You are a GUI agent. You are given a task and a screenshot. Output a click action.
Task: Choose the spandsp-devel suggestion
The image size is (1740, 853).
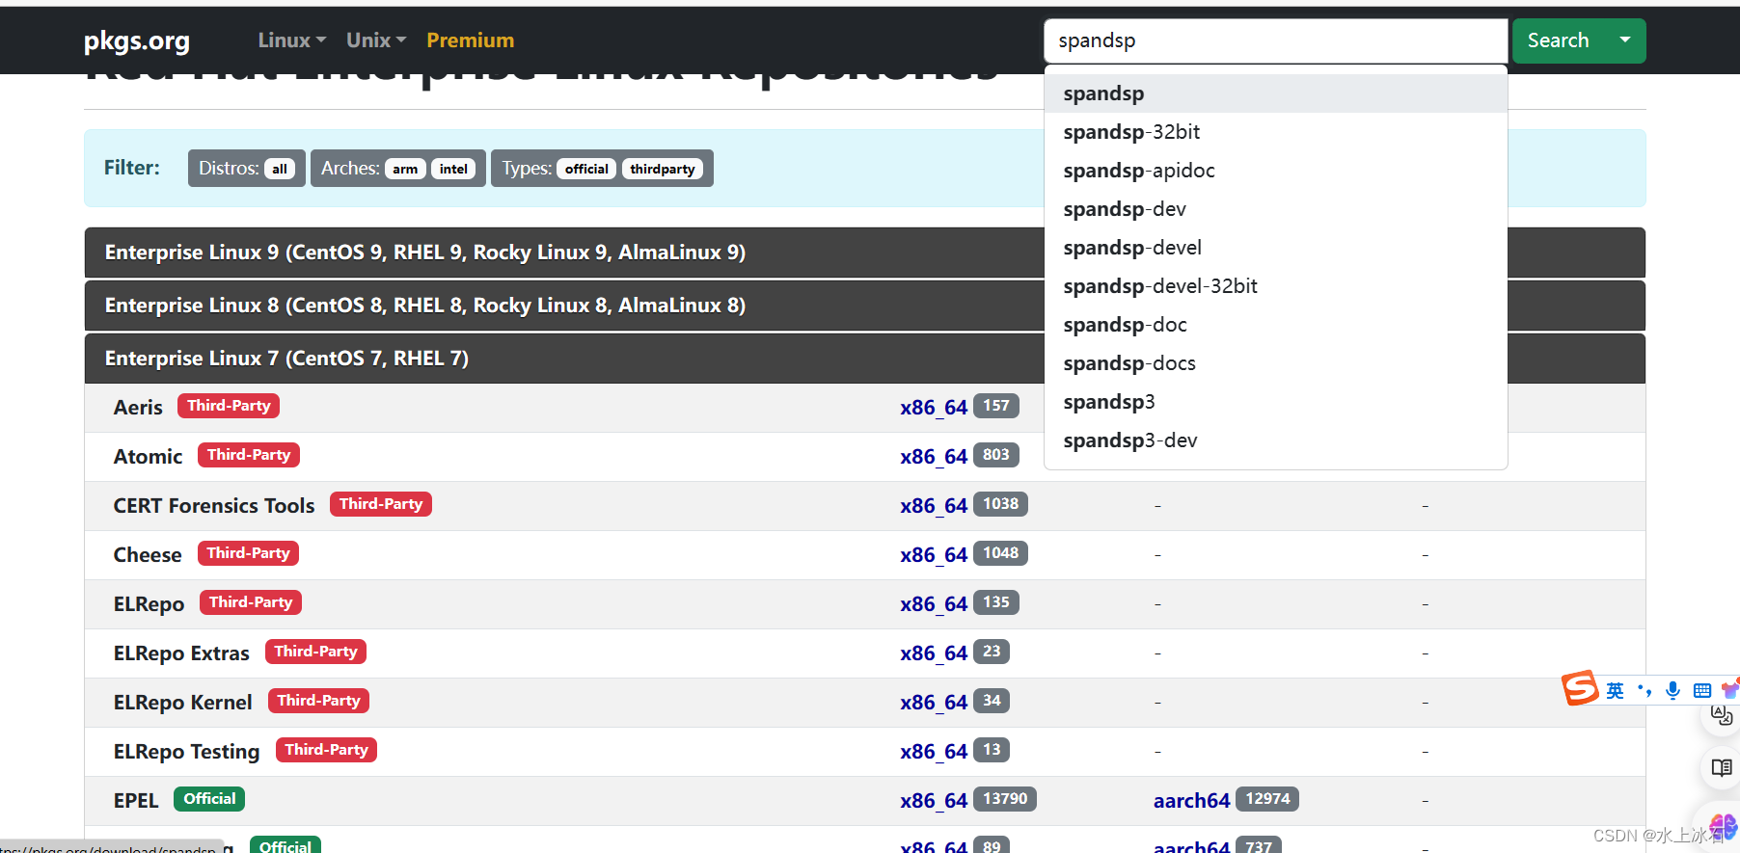(1275, 248)
